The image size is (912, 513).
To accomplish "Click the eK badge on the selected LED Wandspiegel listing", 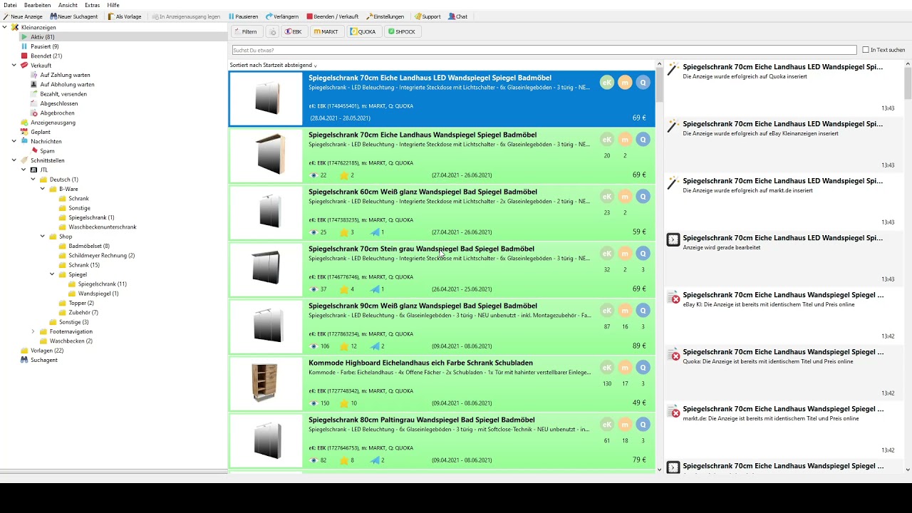I will point(607,83).
